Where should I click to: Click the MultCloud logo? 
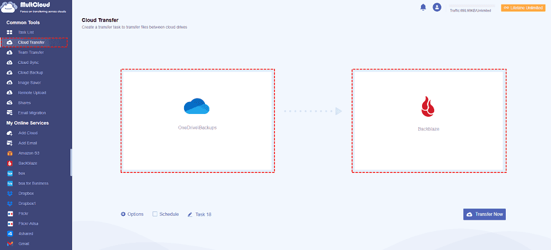coord(34,7)
